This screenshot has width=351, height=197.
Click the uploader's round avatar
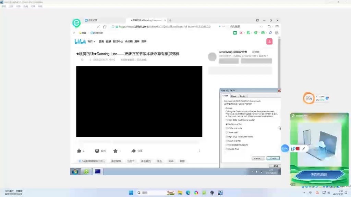pyautogui.click(x=212, y=57)
